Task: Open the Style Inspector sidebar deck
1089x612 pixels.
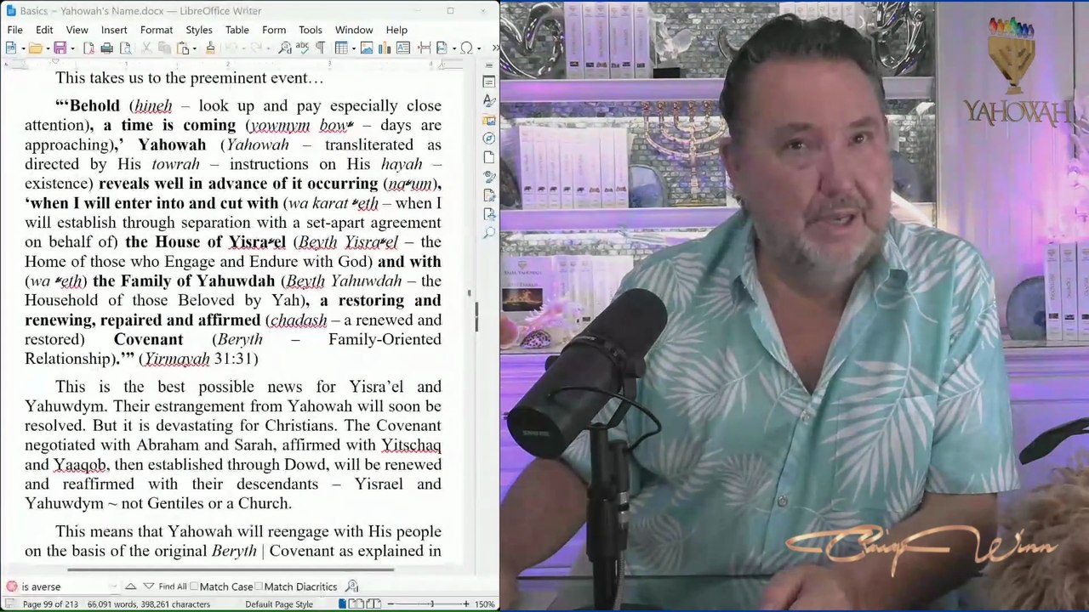Action: coord(489,177)
